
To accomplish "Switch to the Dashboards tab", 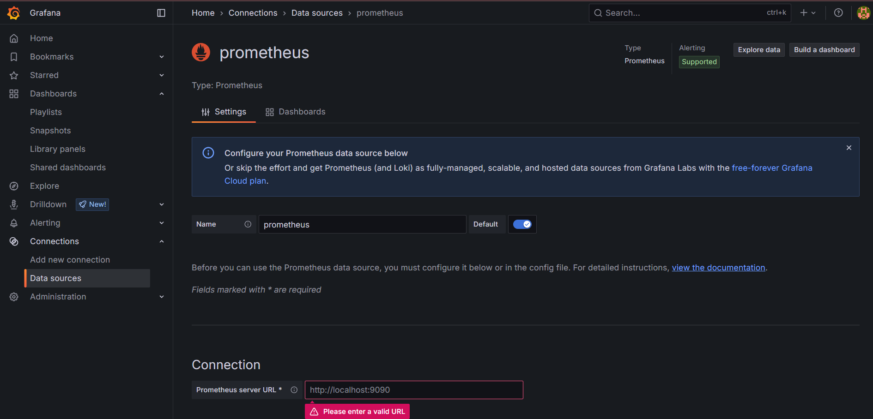I will point(295,112).
